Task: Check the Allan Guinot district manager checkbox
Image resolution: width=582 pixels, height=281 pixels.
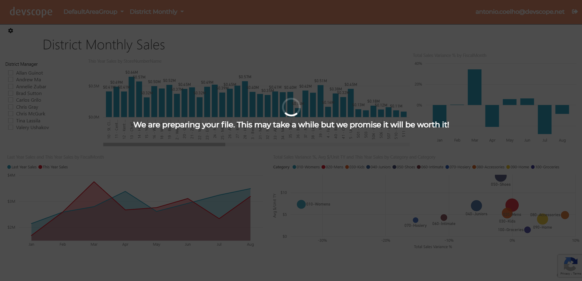Action: point(10,72)
